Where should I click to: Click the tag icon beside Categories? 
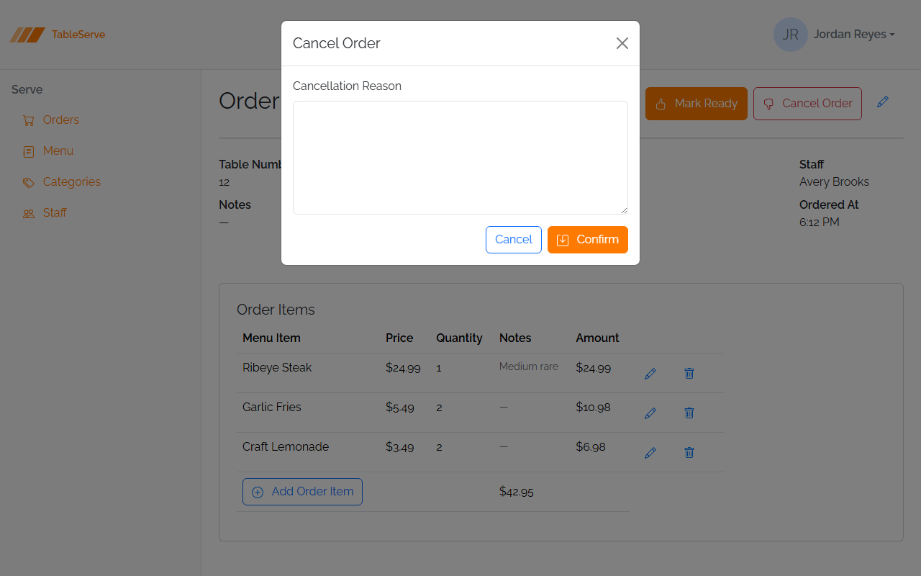click(x=29, y=183)
